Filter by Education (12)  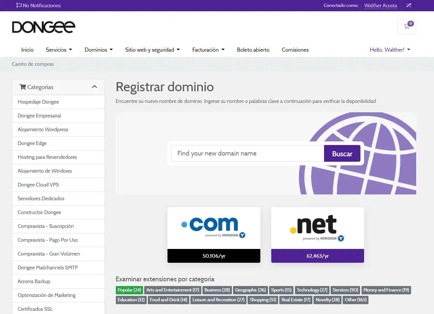tap(131, 300)
